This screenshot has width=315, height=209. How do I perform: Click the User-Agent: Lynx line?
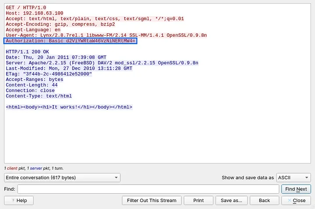pyautogui.click(x=106, y=35)
